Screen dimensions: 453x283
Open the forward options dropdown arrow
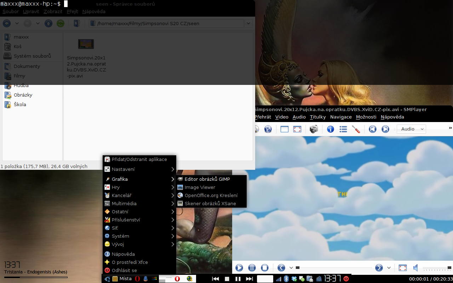389,268
